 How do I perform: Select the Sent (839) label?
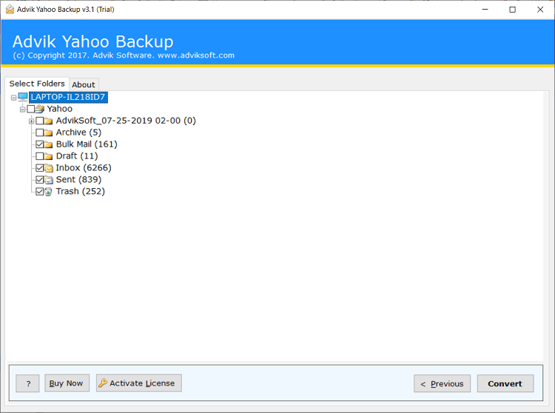tap(78, 179)
